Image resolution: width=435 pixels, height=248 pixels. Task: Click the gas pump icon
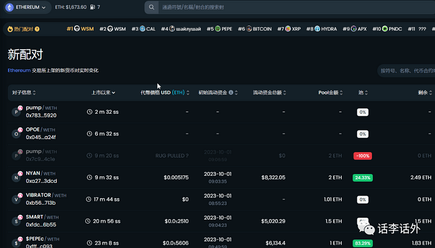click(x=92, y=7)
